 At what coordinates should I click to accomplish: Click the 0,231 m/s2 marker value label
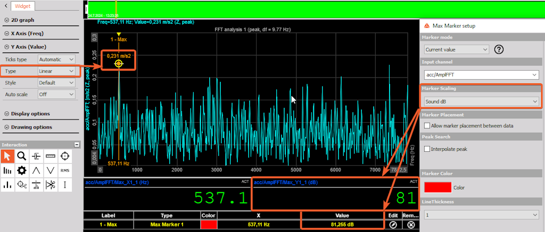(x=119, y=56)
